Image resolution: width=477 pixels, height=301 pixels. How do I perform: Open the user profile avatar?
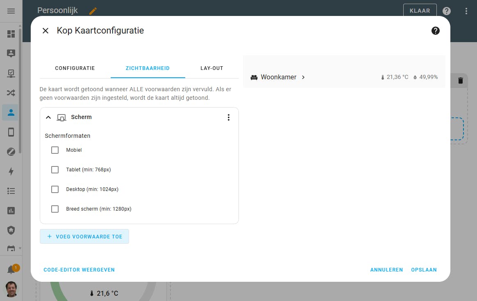pyautogui.click(x=11, y=289)
